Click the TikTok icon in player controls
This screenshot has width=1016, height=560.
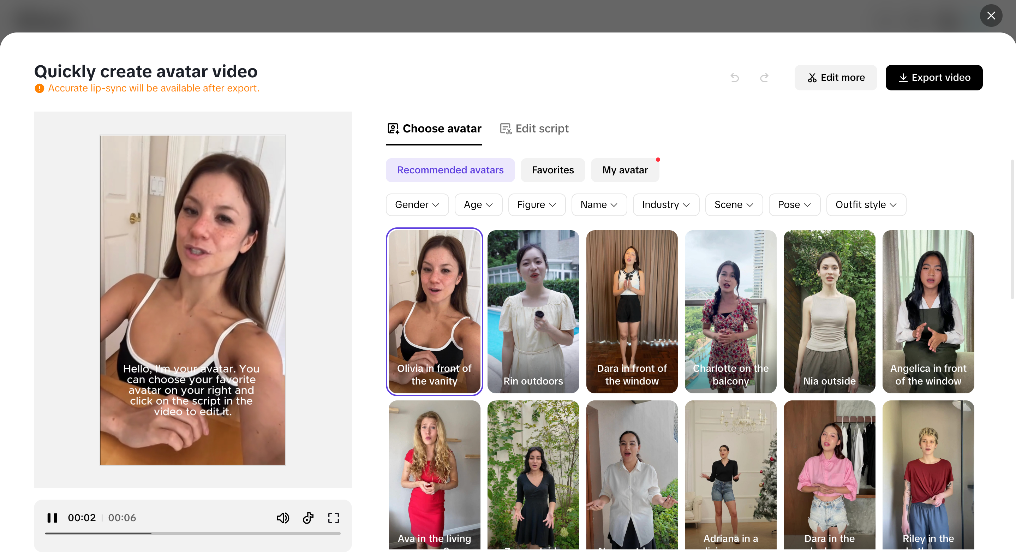pos(308,517)
